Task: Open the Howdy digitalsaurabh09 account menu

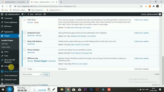Action: [151, 14]
